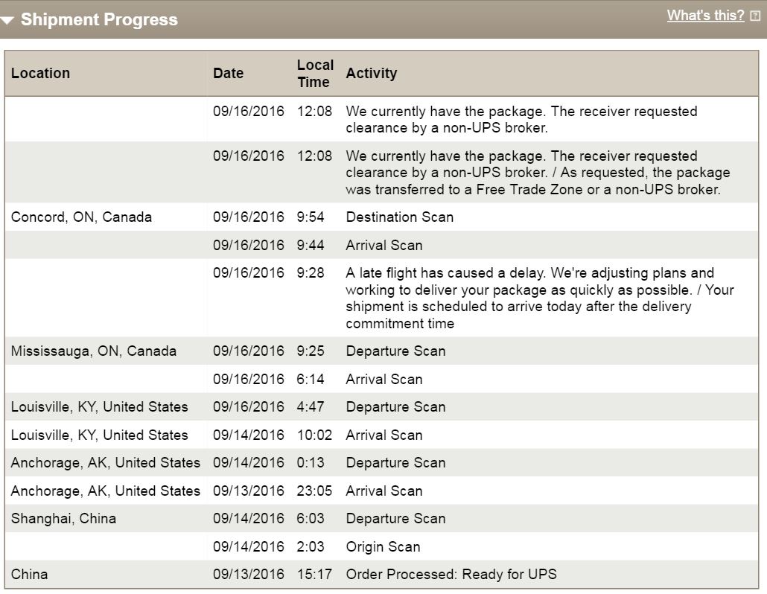Click the Shanghai, China location cell
Image resolution: width=767 pixels, height=594 pixels.
[x=63, y=518]
